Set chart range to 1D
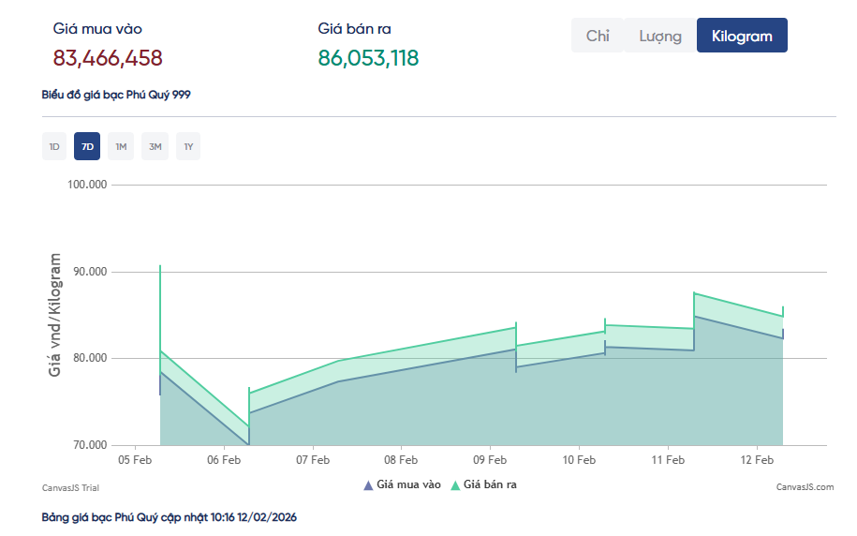The height and width of the screenshot is (536, 857). 54,147
